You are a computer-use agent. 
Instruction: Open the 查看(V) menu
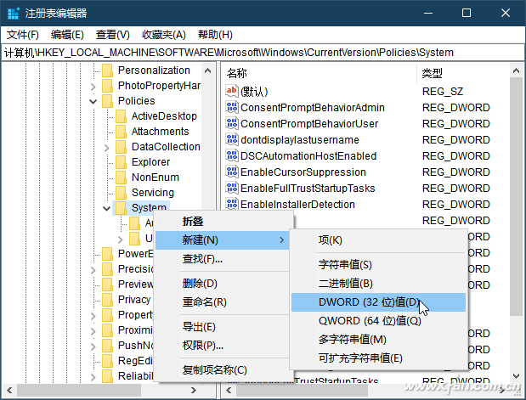pos(113,35)
